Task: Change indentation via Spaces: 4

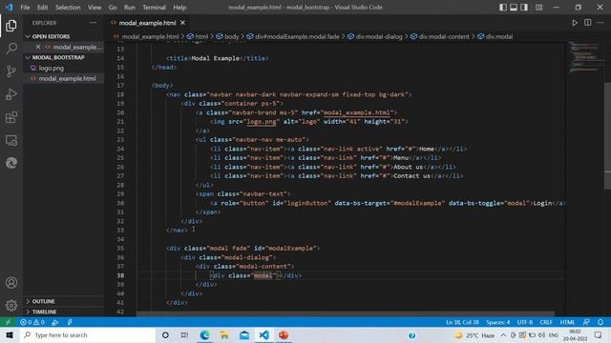Action: coord(498,322)
